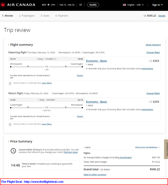
Task: Click second Wi-Fi icon on departing flight route
Action: (x=66, y=67)
